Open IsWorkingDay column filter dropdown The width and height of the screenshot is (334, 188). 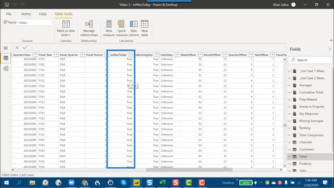pyautogui.click(x=157, y=55)
